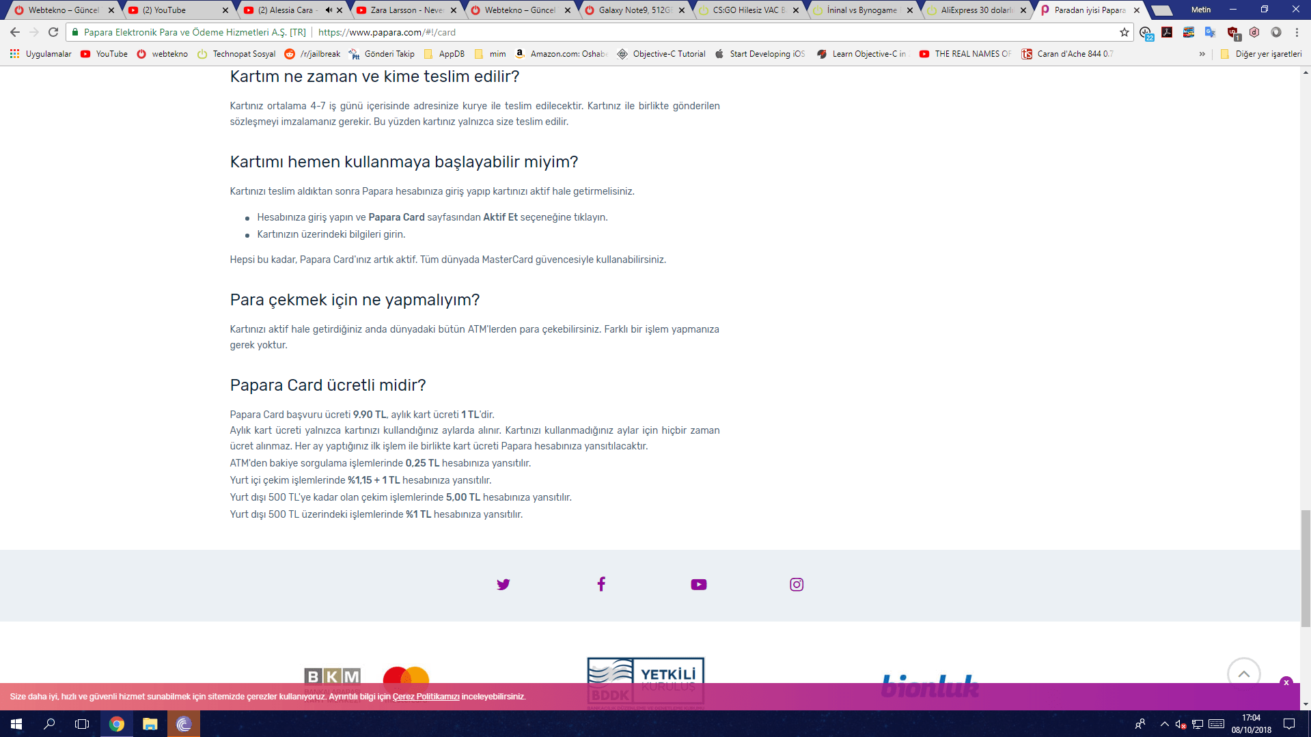The width and height of the screenshot is (1311, 737).
Task: Open the Learn Objective-C bookmark
Action: tap(864, 54)
